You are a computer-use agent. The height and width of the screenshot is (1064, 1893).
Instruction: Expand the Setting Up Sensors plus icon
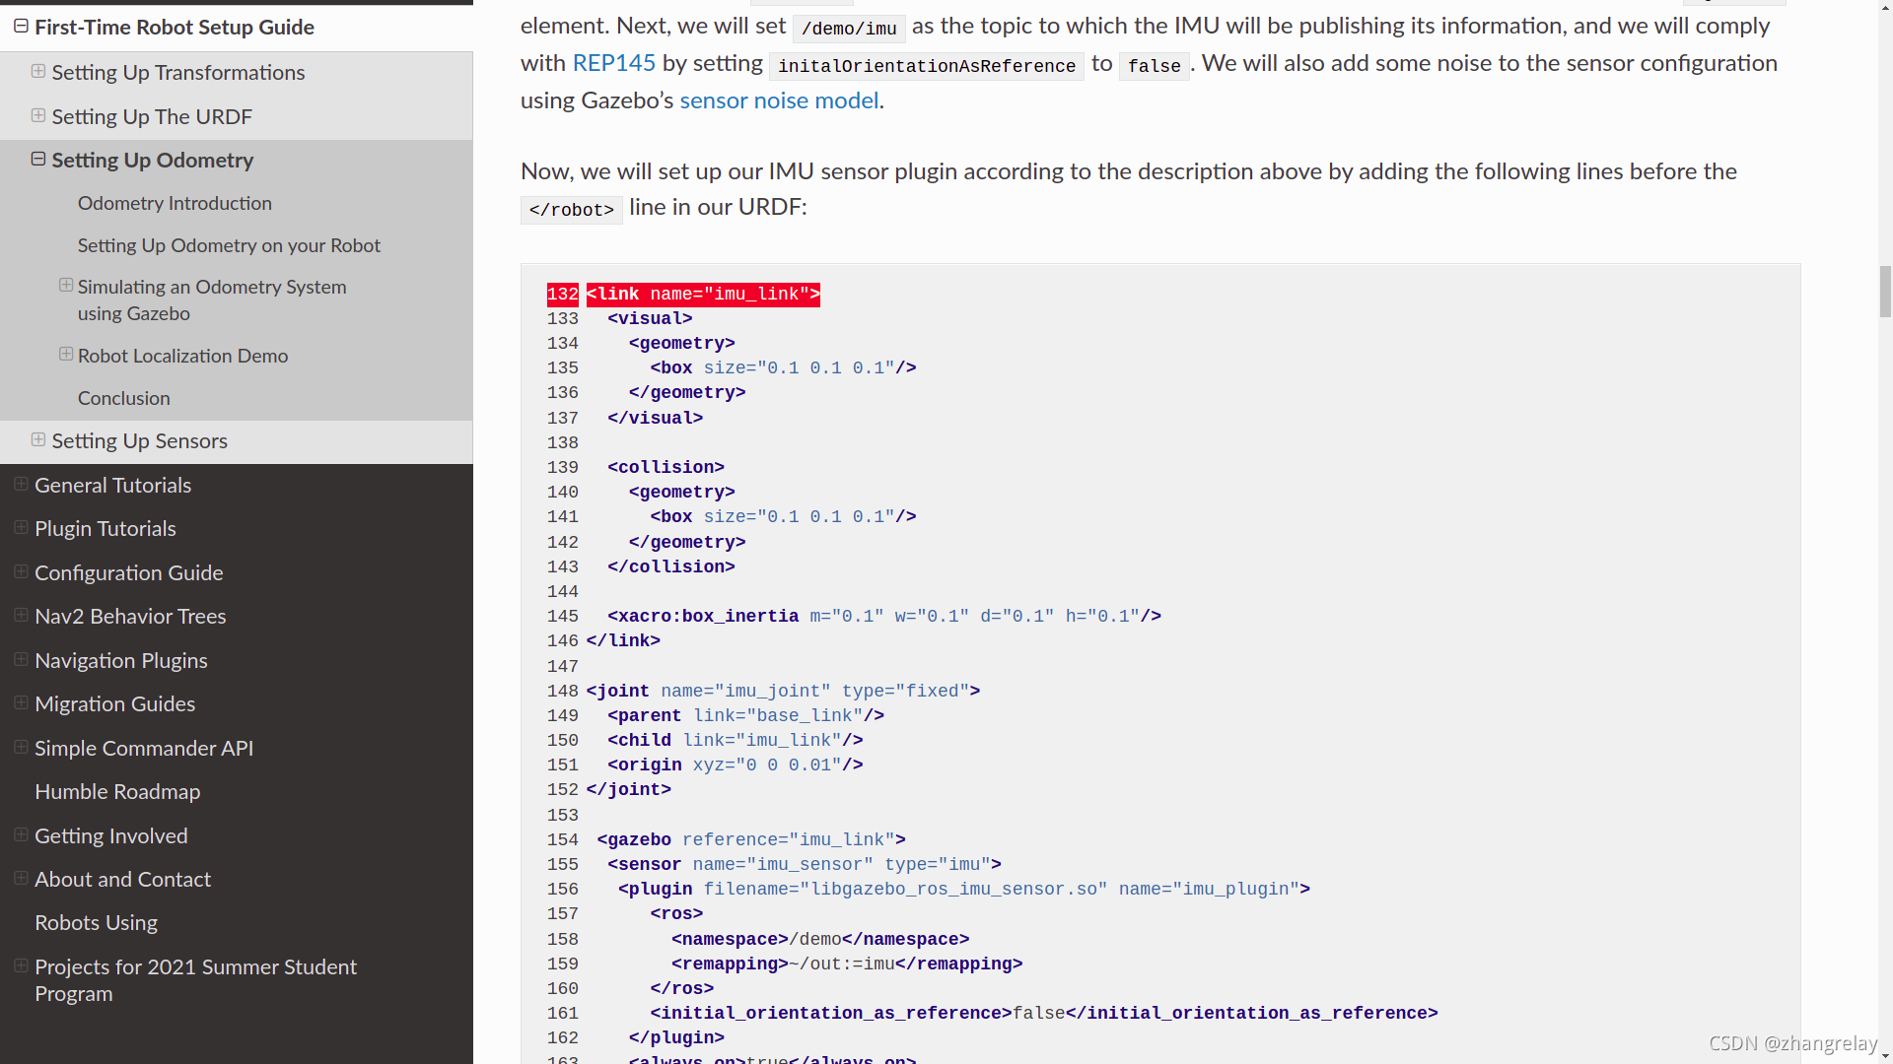38,439
